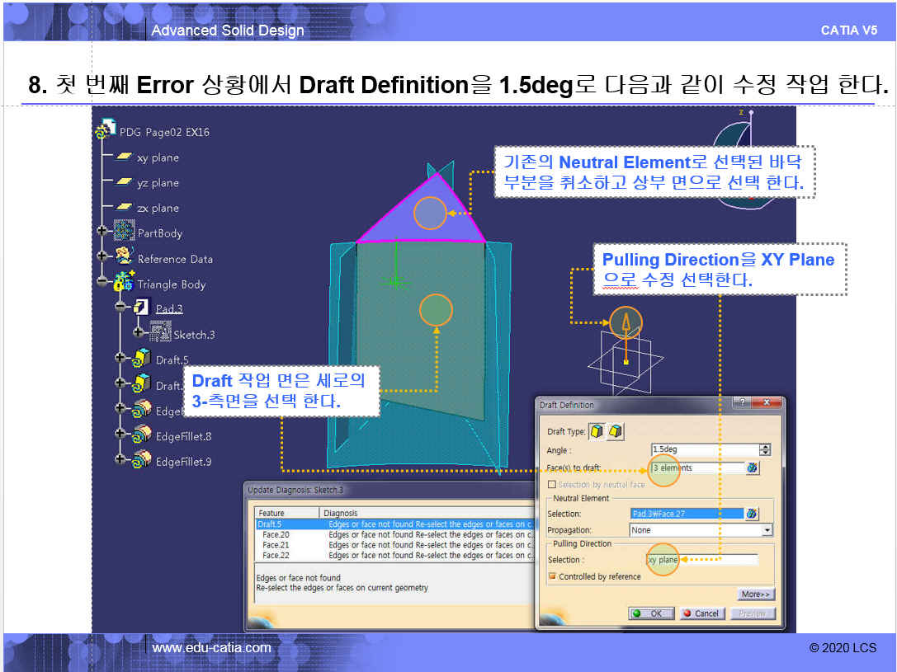This screenshot has height=672, width=897.
Task: Choose the variable Draft Type icon
Action: tap(616, 431)
